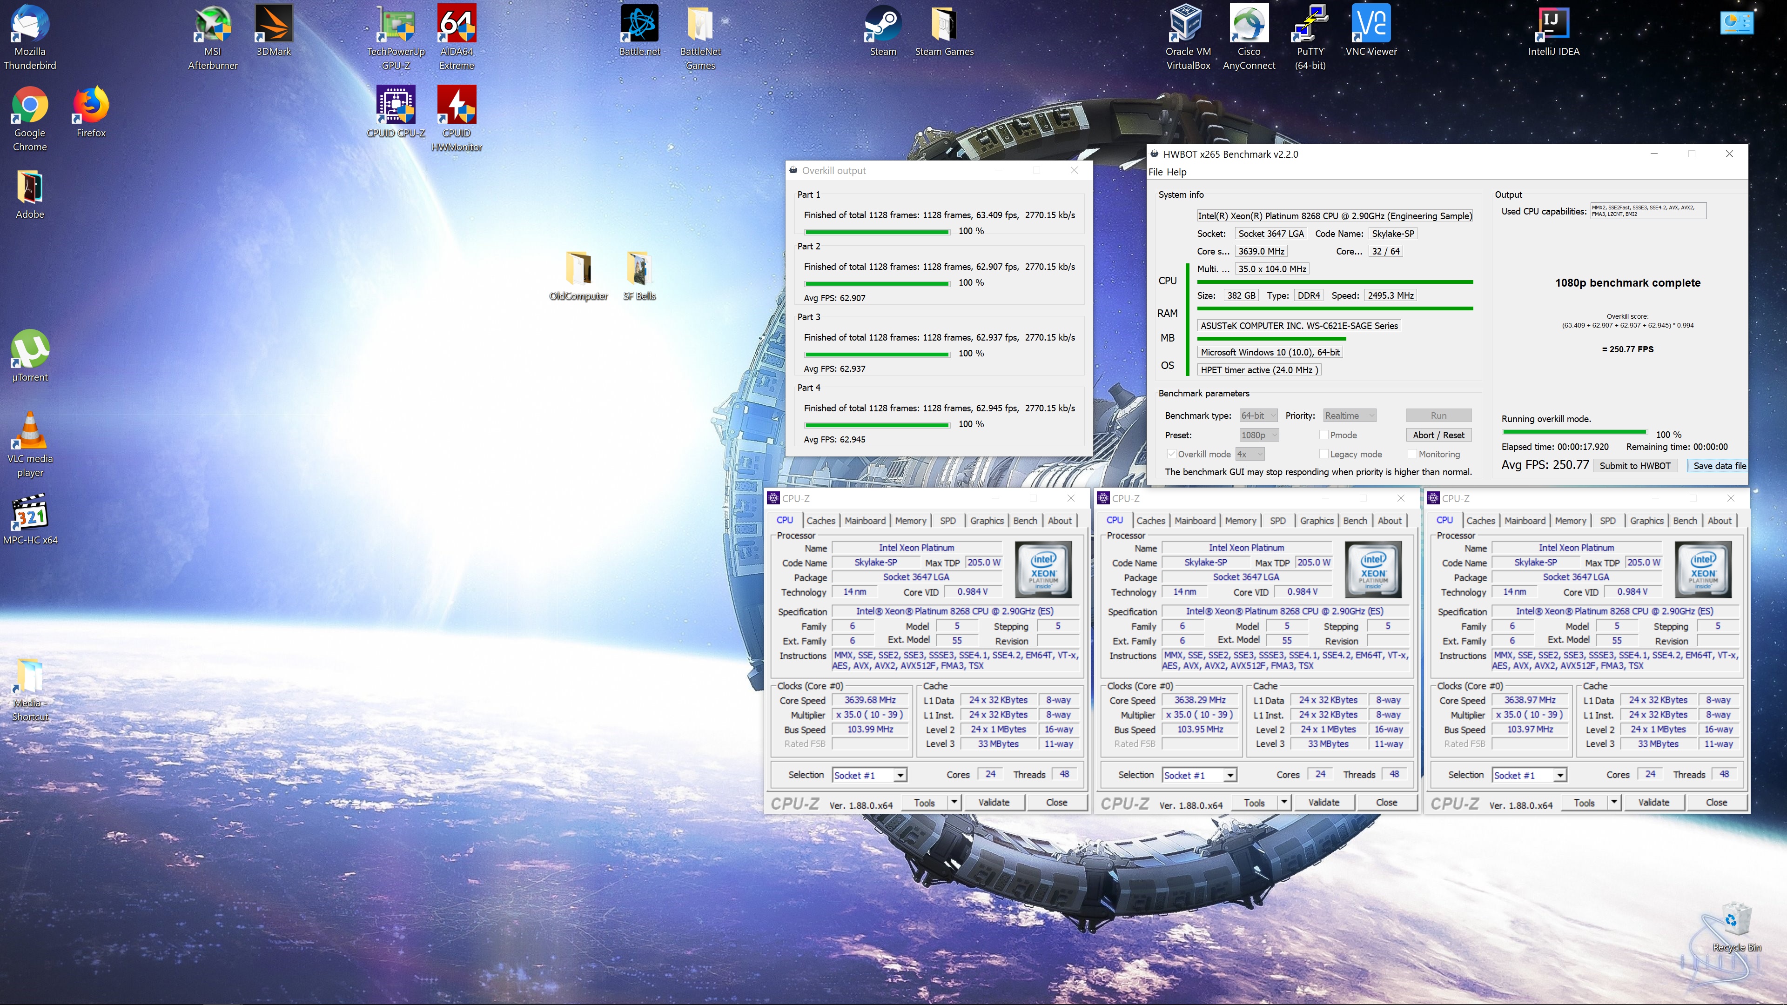This screenshot has width=1787, height=1005.
Task: Click Part 1 progress bar in Overkill output
Action: 877,232
